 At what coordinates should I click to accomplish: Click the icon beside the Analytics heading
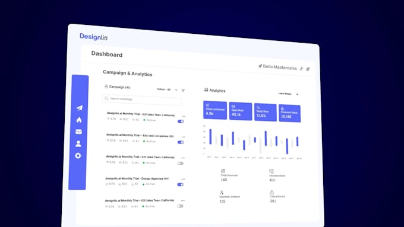point(206,89)
